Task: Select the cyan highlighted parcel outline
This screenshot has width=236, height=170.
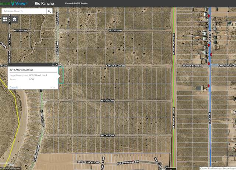Action: 61,75
